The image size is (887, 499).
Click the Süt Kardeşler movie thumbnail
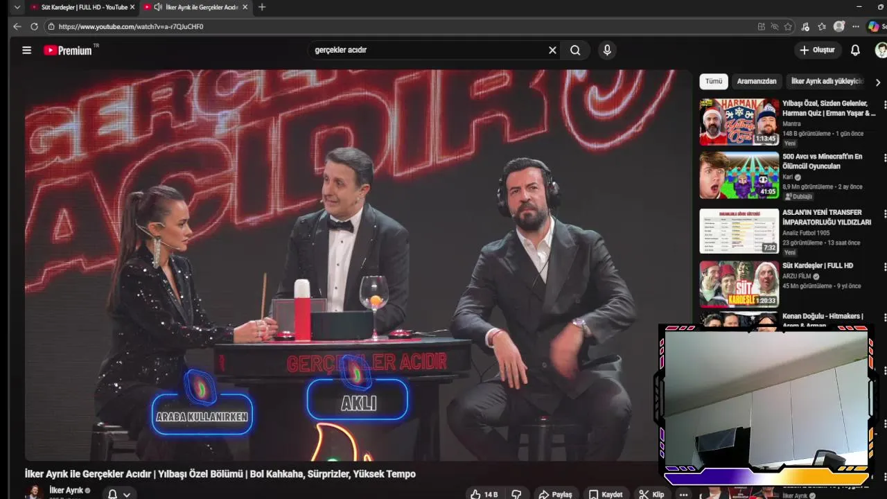point(739,284)
